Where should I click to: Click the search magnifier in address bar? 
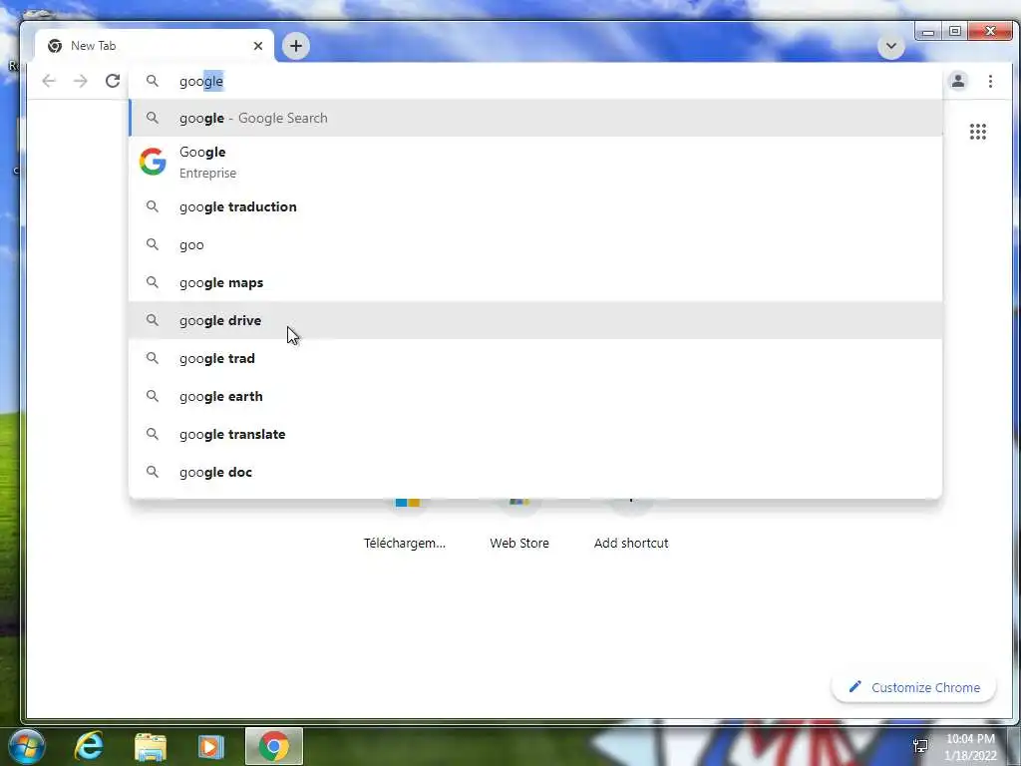(152, 81)
